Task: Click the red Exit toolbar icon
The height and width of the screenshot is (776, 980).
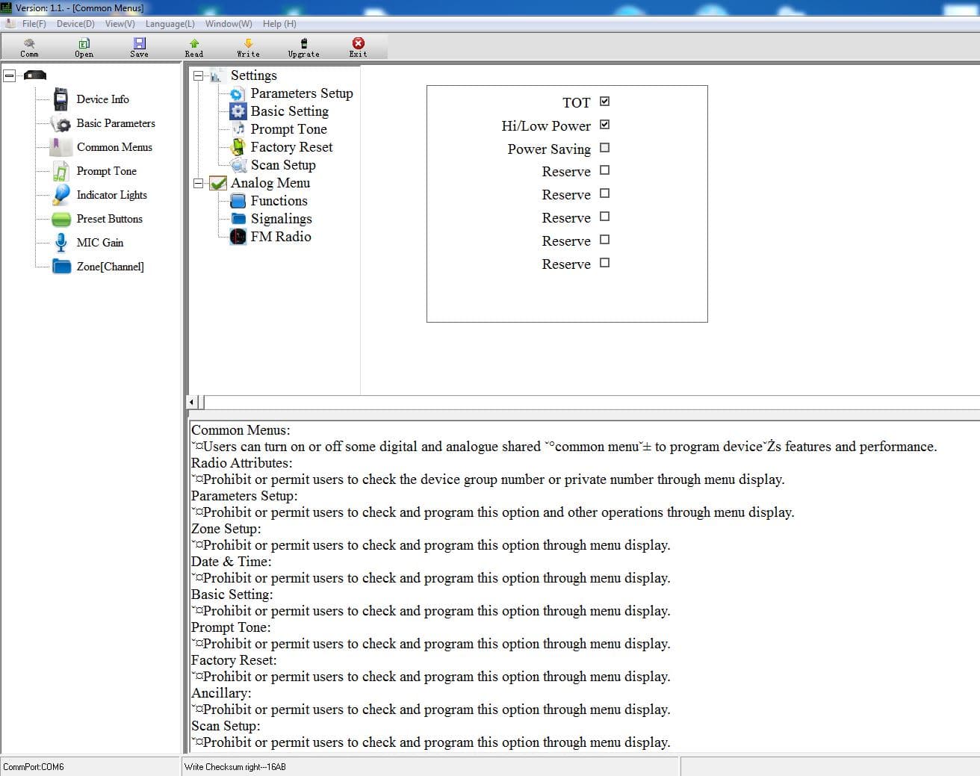Action: tap(359, 43)
